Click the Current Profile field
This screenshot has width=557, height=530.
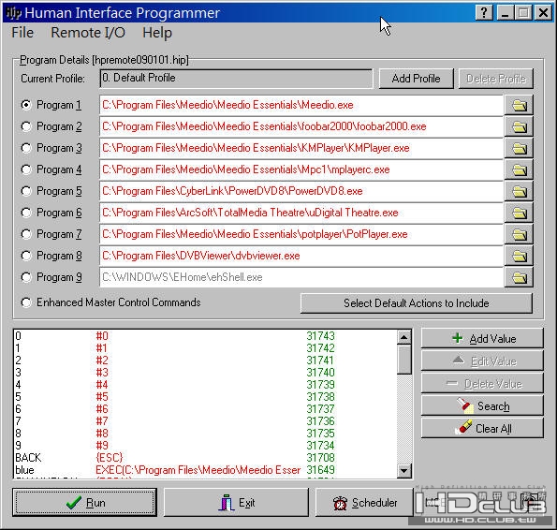236,79
